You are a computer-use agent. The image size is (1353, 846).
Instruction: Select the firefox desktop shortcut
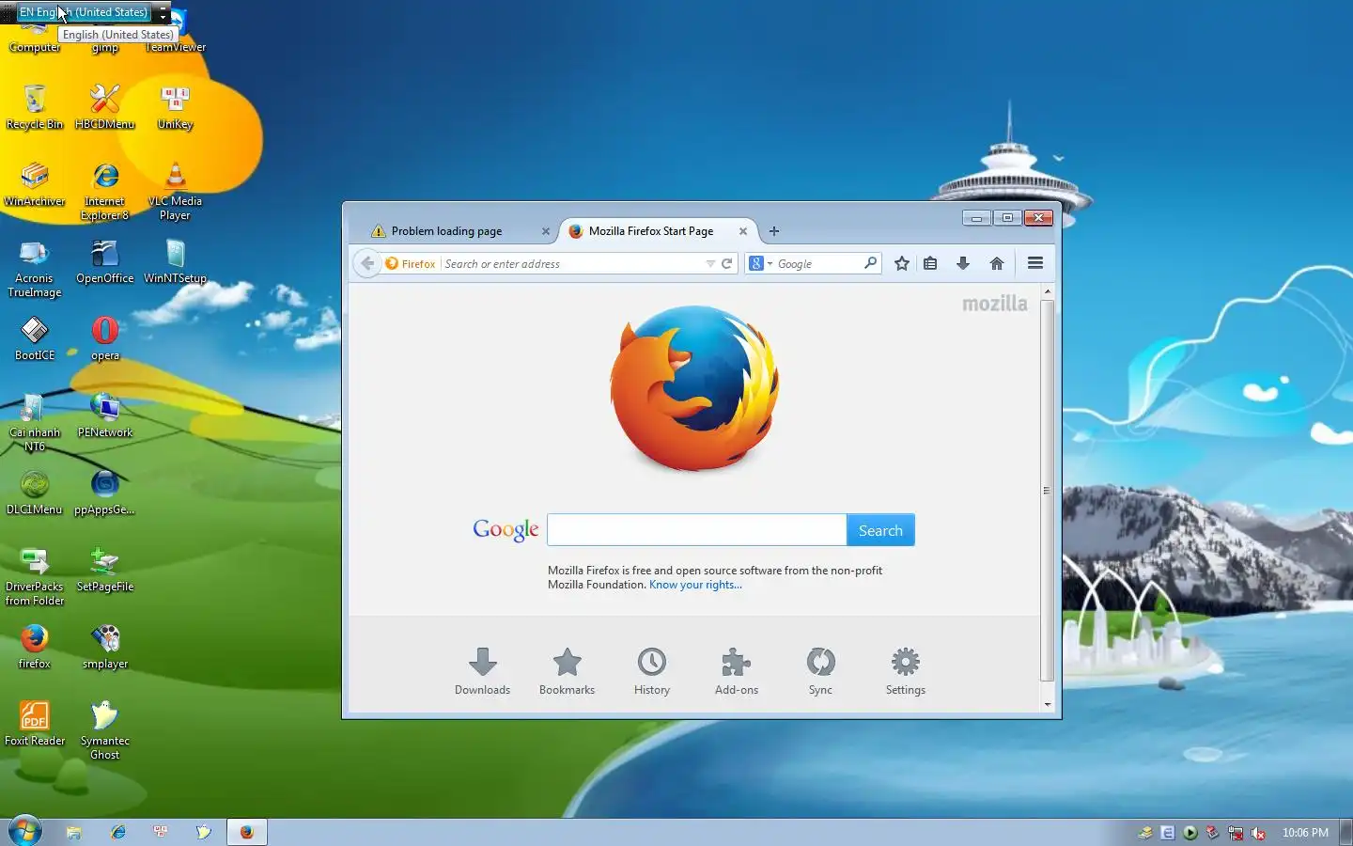[35, 647]
